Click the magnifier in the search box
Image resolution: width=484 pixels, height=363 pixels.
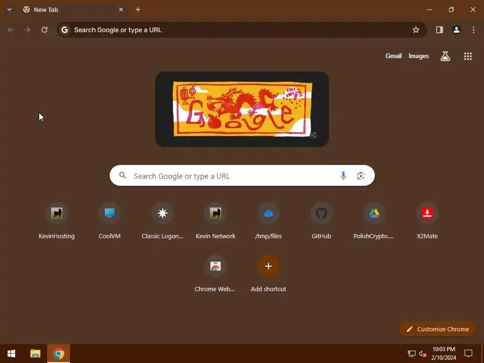[x=123, y=175]
